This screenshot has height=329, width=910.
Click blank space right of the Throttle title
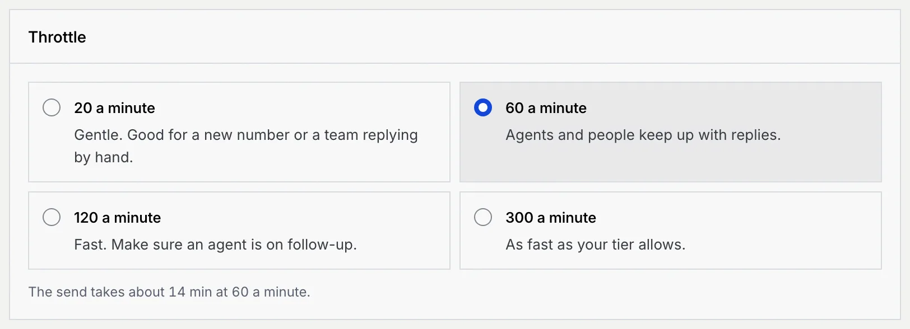click(493, 37)
